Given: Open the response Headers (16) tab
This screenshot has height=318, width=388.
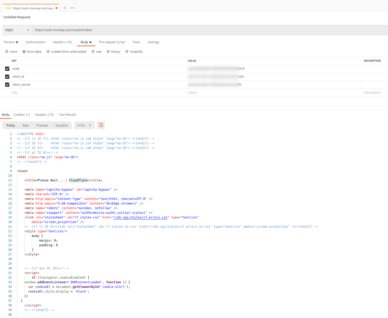Looking at the screenshot, I should 44,115.
